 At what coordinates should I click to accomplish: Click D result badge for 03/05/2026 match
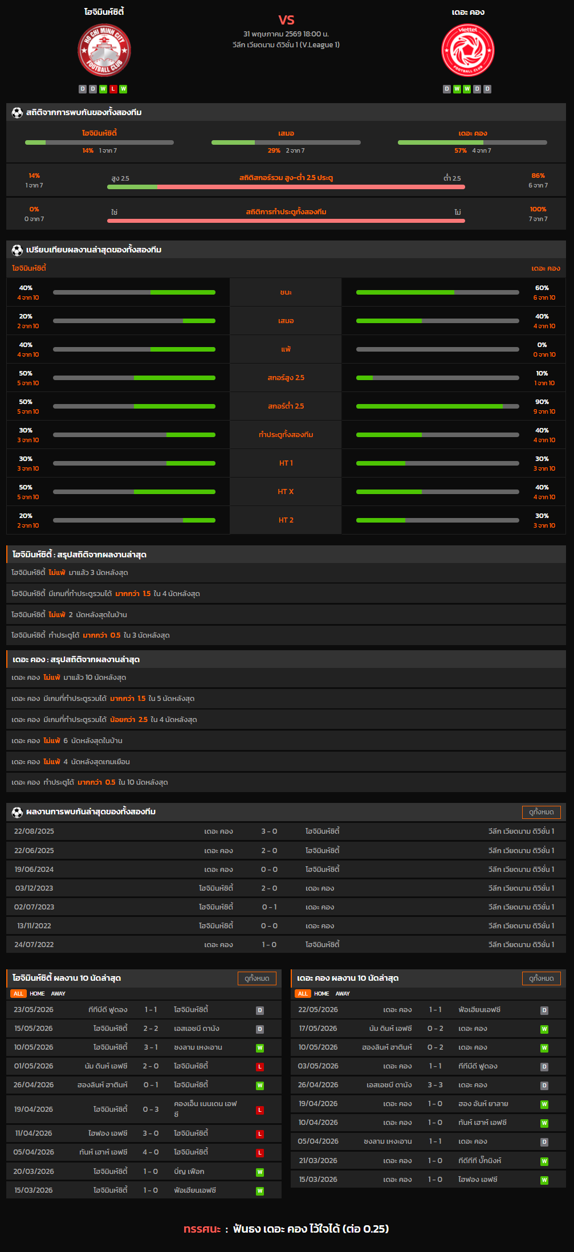544,1067
